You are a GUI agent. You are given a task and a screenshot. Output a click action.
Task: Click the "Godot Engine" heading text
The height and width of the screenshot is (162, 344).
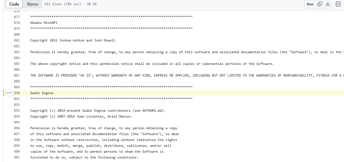pos(42,93)
